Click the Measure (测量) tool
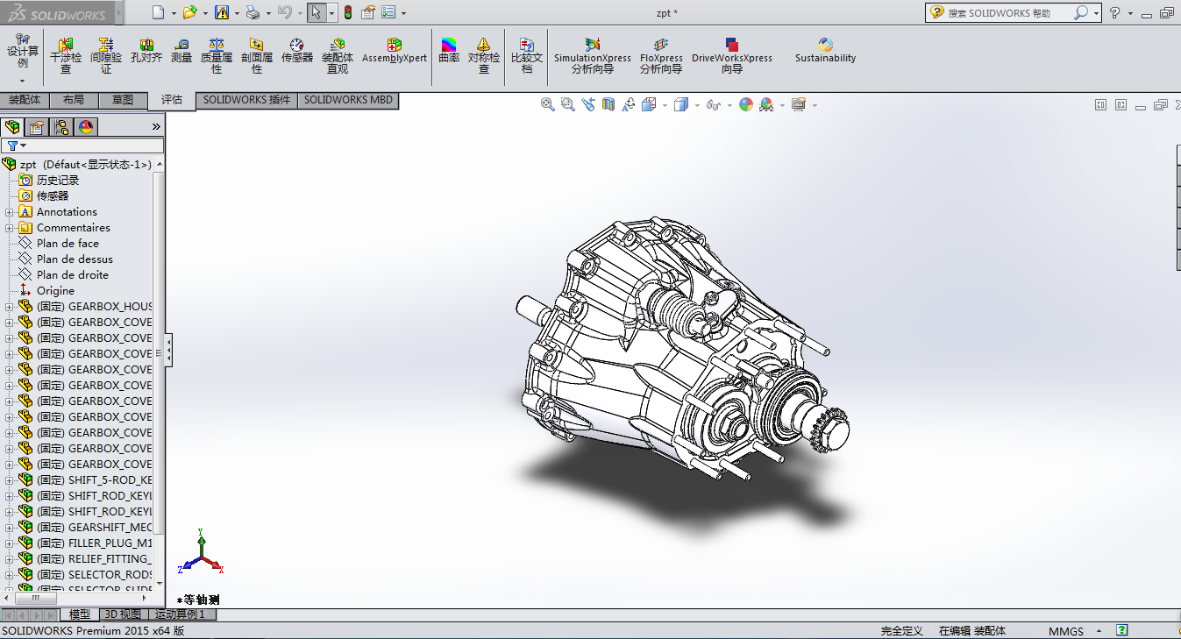The width and height of the screenshot is (1181, 639). 181,51
